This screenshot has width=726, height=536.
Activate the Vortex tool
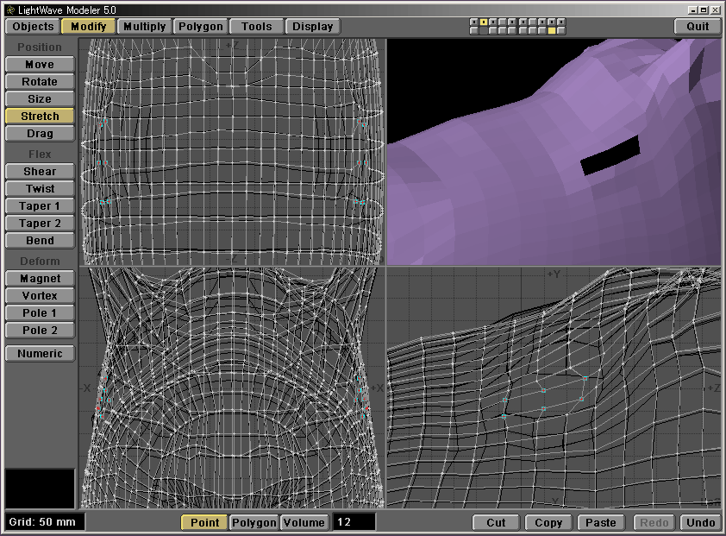pyautogui.click(x=40, y=296)
